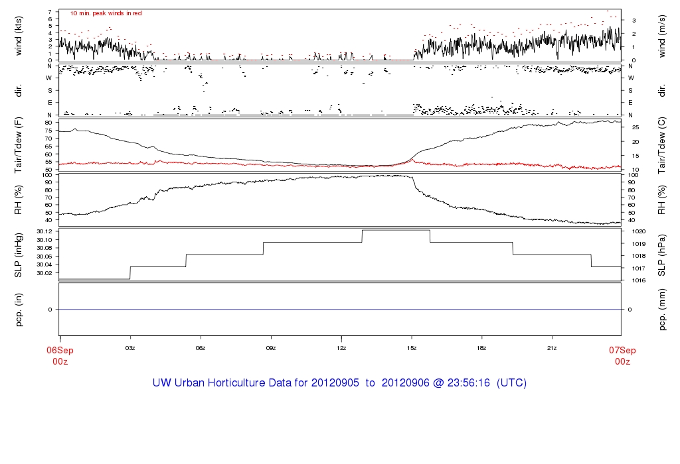Viewport: 680px width, 464px height.
Task: Select the "SLP (inHg)" axis label
Action: pos(18,255)
